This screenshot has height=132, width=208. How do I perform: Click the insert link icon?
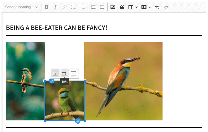[x=64, y=7]
